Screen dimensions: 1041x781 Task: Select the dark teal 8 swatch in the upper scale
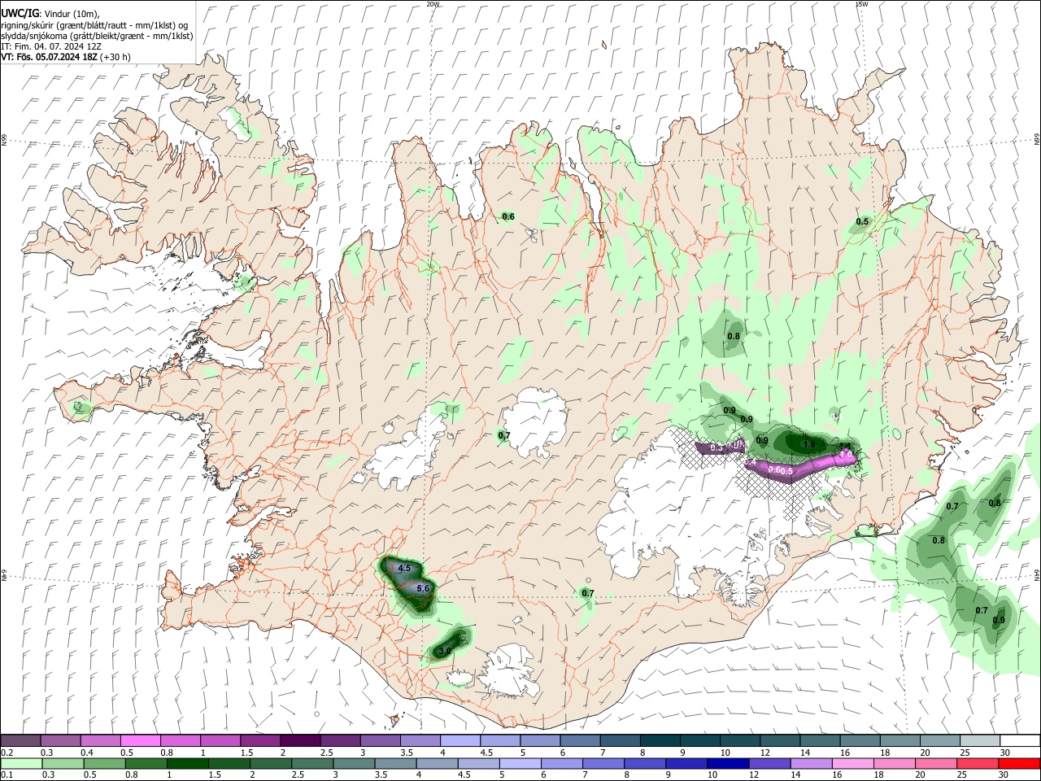point(660,741)
